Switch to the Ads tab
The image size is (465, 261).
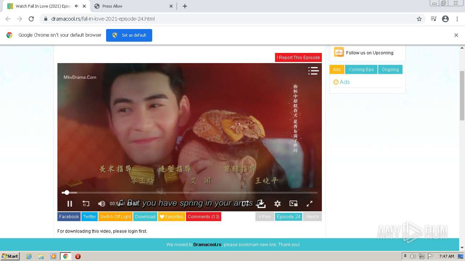tap(337, 70)
